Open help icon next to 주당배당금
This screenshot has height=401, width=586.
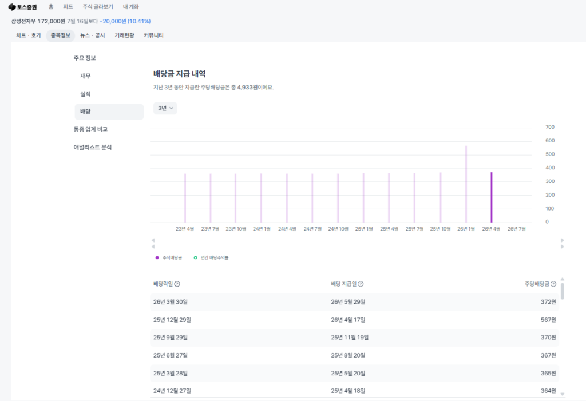point(553,284)
